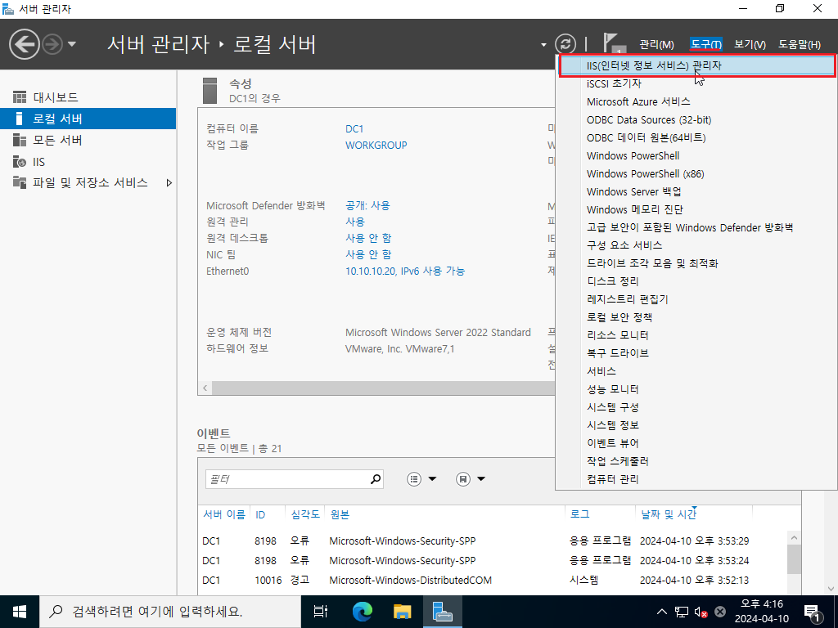Screen dimensions: 838x628
Task: Select the Microsoft-Windows-DistributedCOM event row
Action: coord(493,581)
